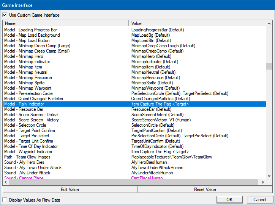This screenshot has width=275, height=205.
Task: Dismiss dialog with Cancel button
Action: tap(259, 200)
